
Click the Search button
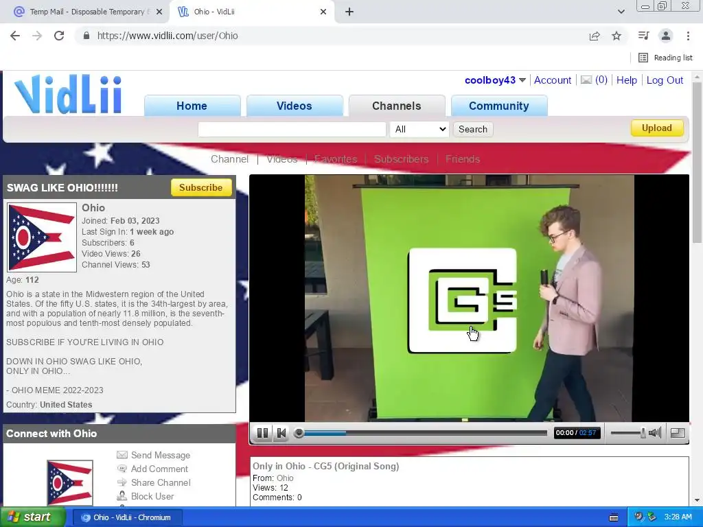(x=472, y=129)
